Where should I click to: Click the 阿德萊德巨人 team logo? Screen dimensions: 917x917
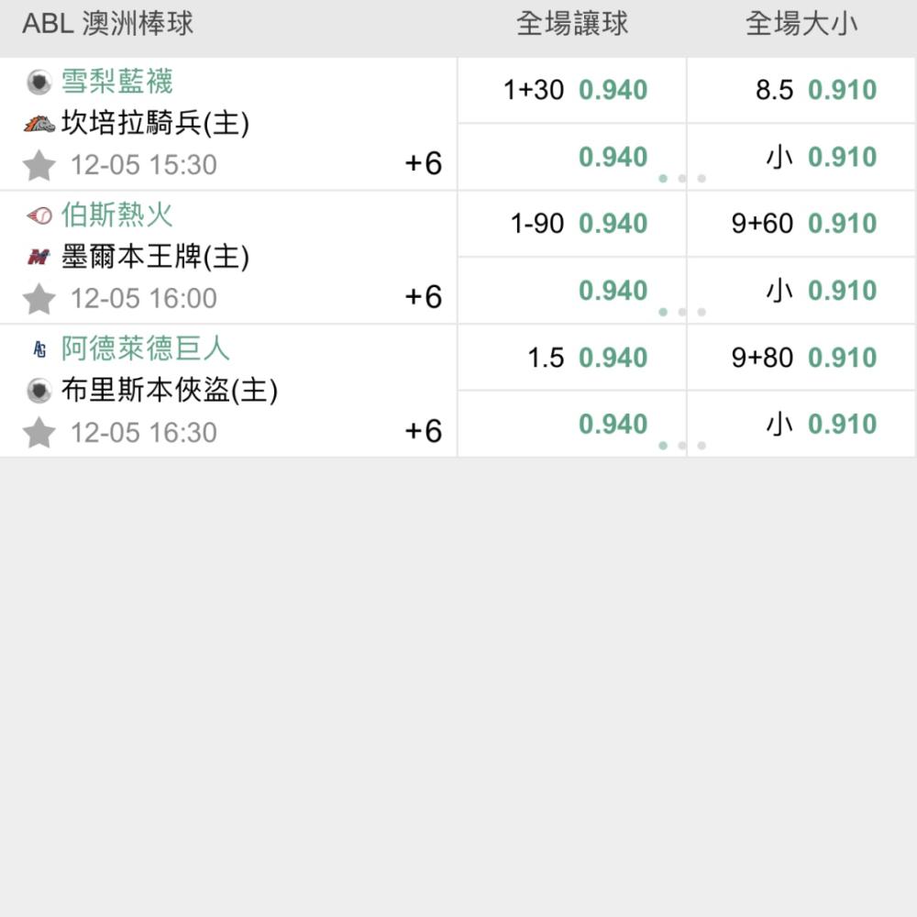tap(39, 349)
